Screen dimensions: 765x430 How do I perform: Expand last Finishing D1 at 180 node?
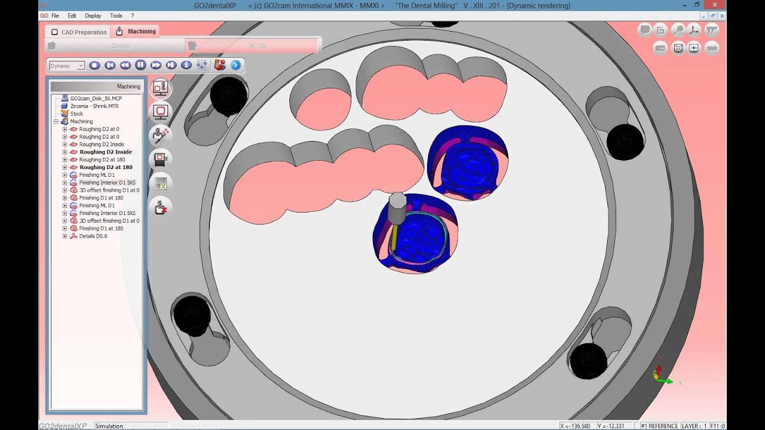click(65, 228)
